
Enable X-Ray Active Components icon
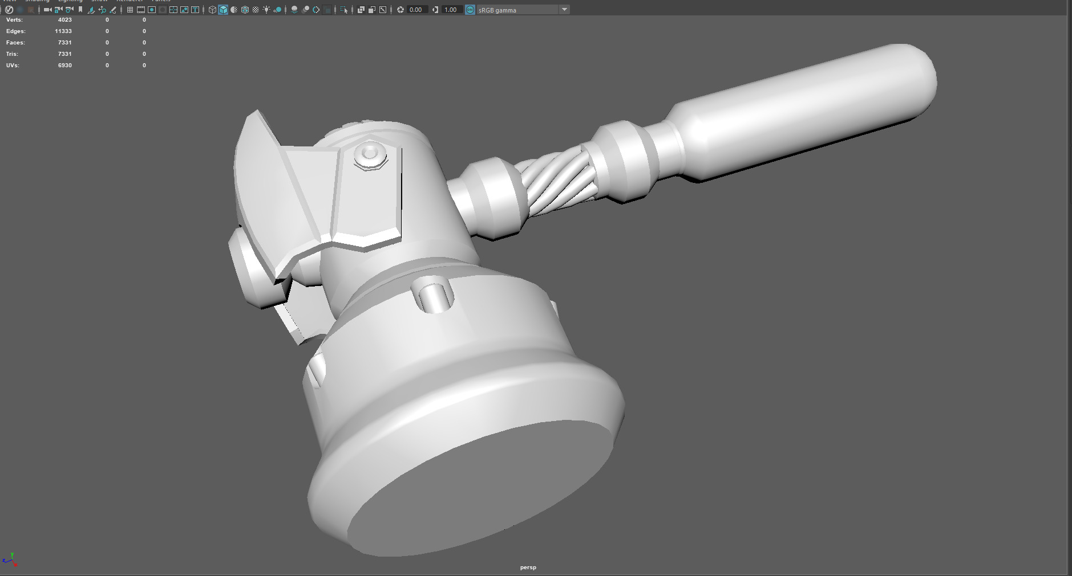[x=371, y=10]
